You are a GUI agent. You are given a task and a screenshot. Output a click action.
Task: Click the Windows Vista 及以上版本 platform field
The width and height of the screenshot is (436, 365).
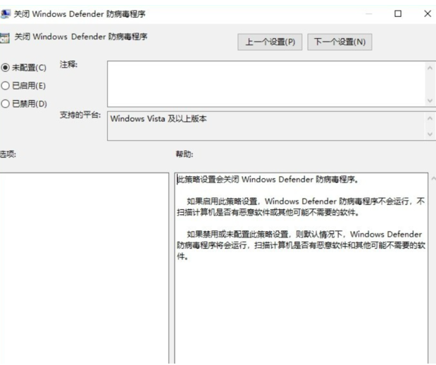(265, 126)
